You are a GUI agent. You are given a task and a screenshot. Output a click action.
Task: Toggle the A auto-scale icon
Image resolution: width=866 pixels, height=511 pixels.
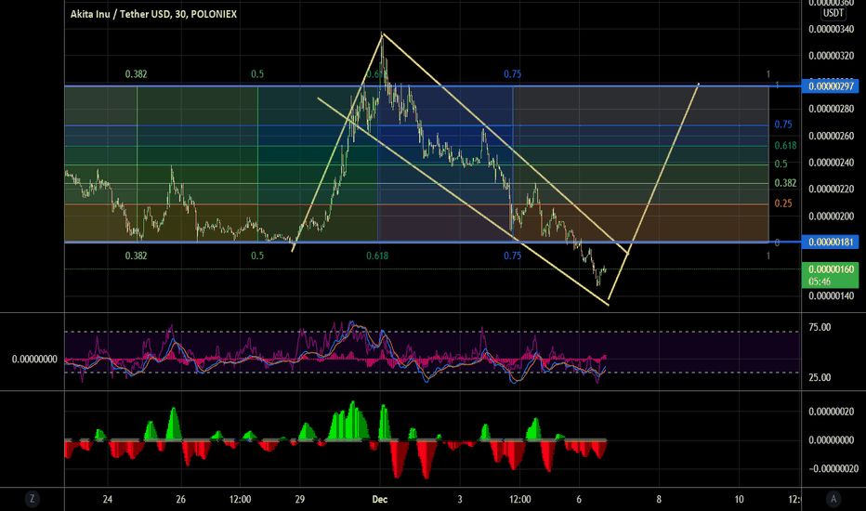[x=833, y=499]
